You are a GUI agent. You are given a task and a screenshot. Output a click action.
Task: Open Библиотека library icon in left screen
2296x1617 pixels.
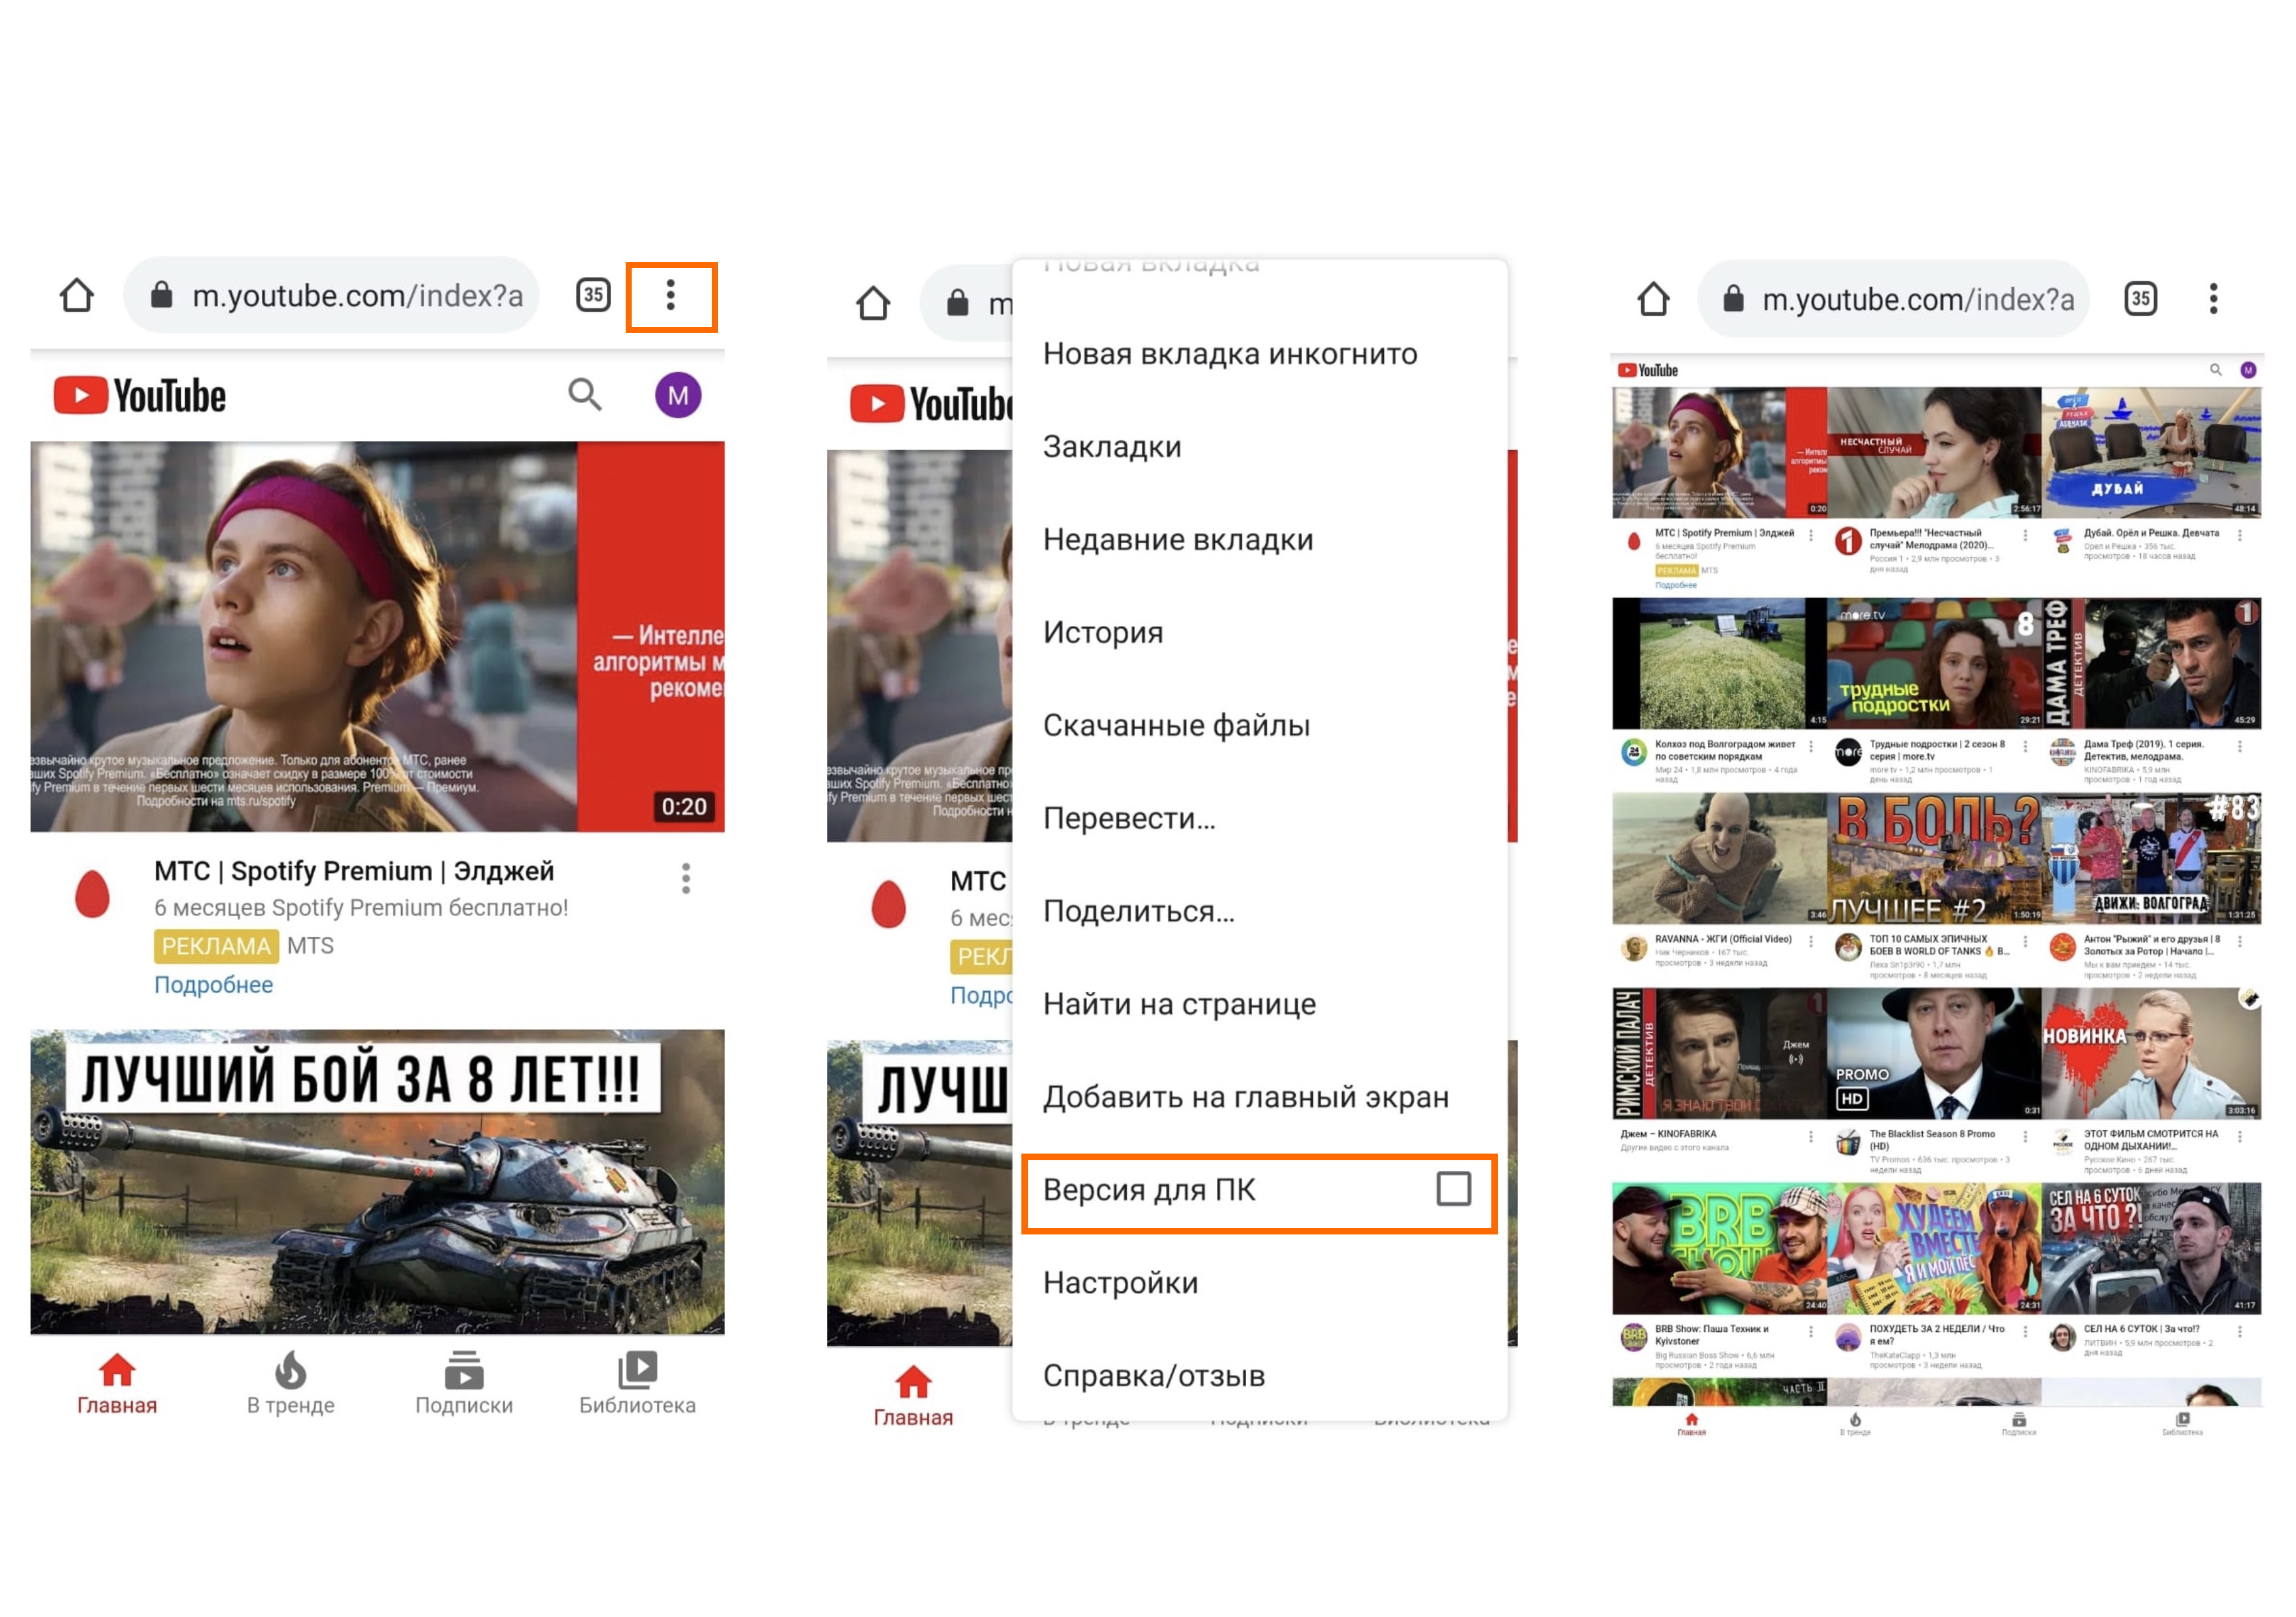pyautogui.click(x=638, y=1370)
